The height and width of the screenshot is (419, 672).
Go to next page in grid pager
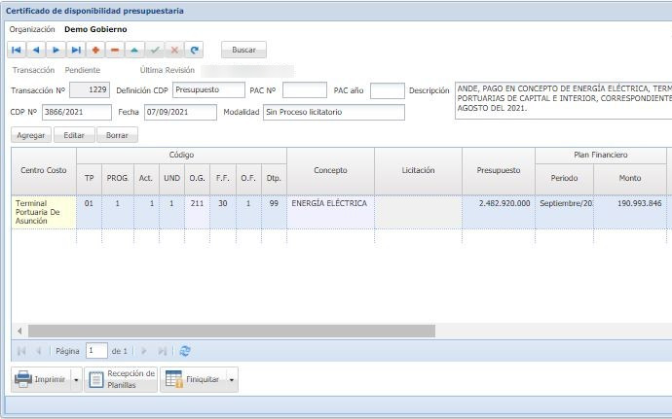144,351
